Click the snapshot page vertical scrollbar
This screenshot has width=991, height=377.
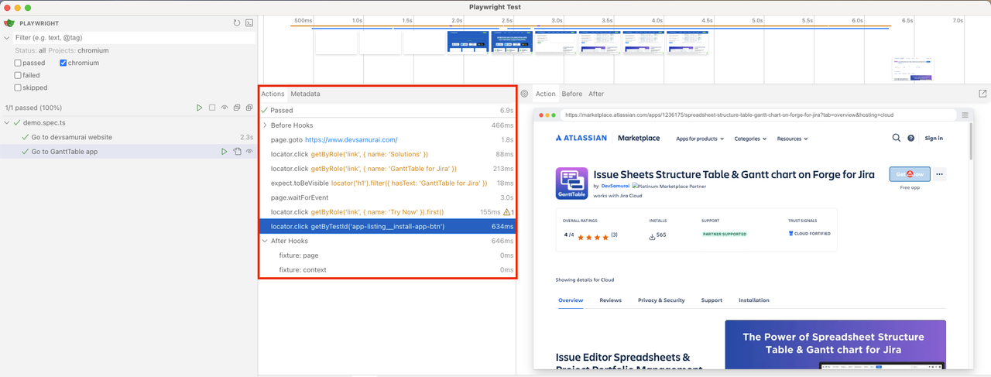[971, 143]
